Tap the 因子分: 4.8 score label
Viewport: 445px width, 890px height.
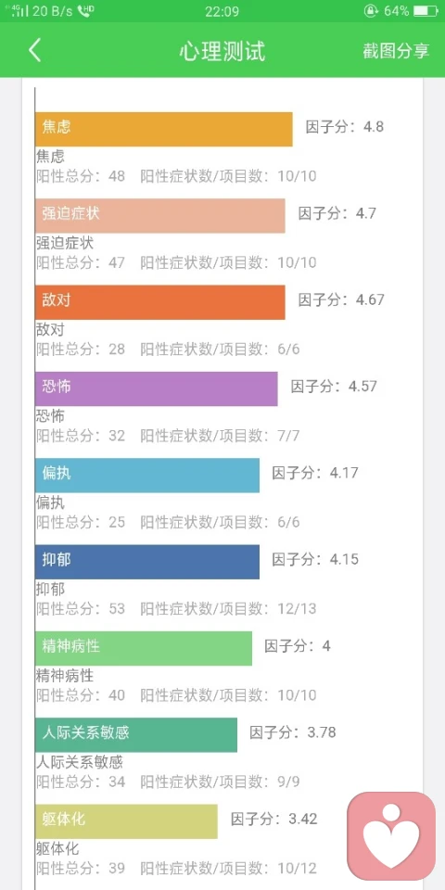coord(345,127)
